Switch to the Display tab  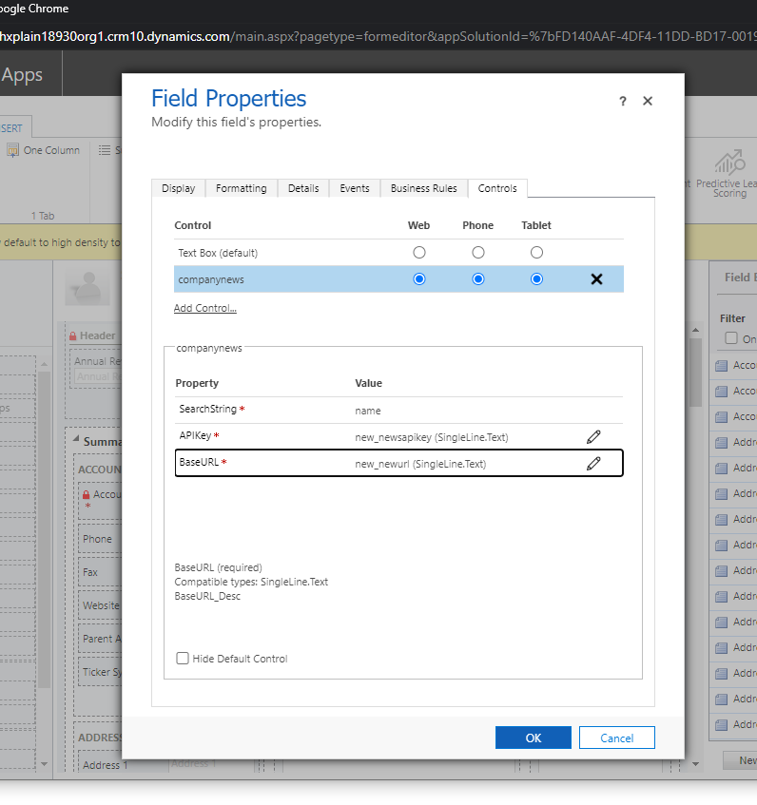coord(178,188)
